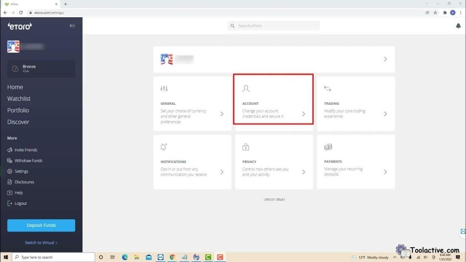Select Withdraw Funds in sidebar

coord(28,161)
